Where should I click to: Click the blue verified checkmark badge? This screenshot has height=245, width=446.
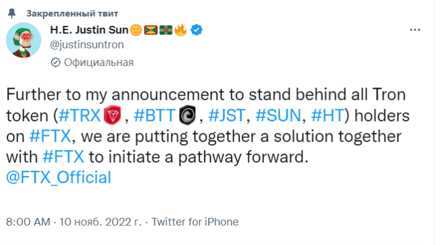[x=196, y=30]
